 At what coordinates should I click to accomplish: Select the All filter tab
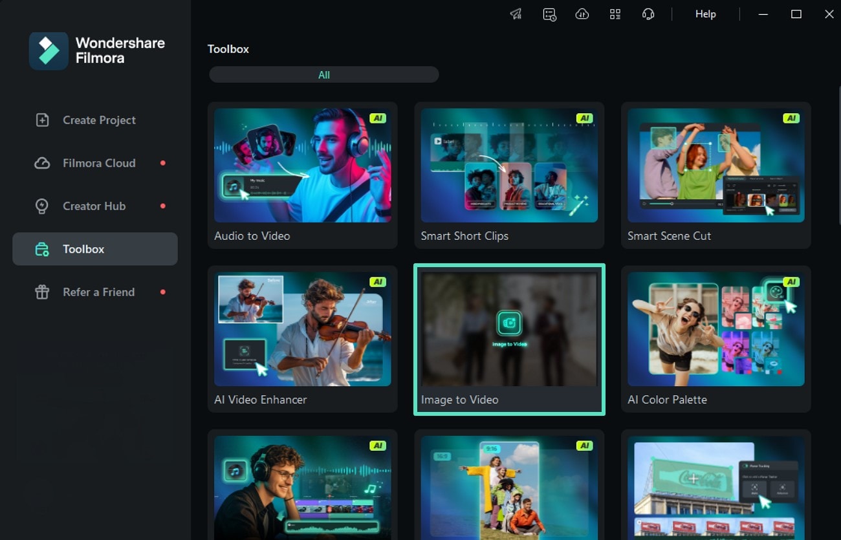(x=324, y=75)
